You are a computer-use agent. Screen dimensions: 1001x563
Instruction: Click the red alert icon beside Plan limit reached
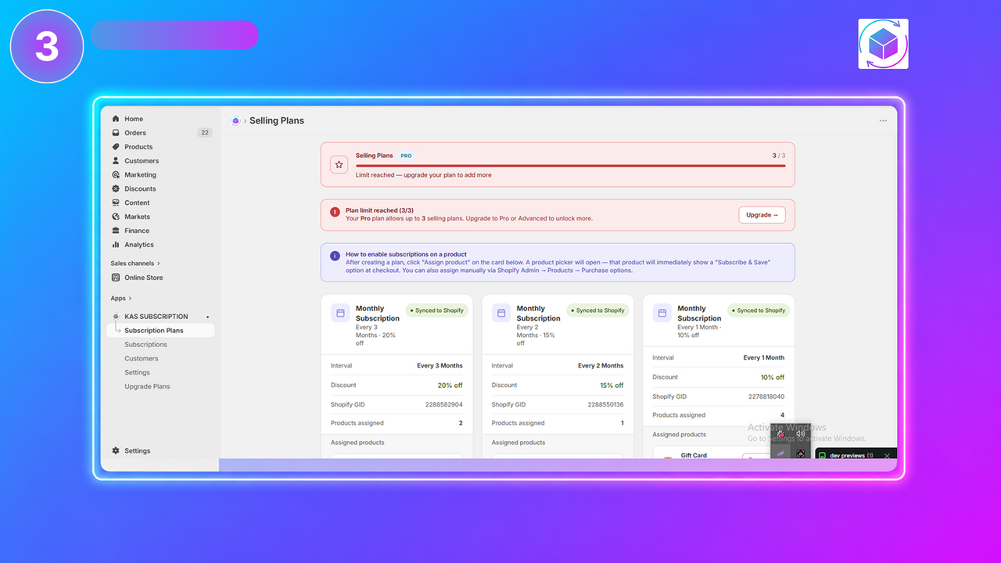click(335, 212)
